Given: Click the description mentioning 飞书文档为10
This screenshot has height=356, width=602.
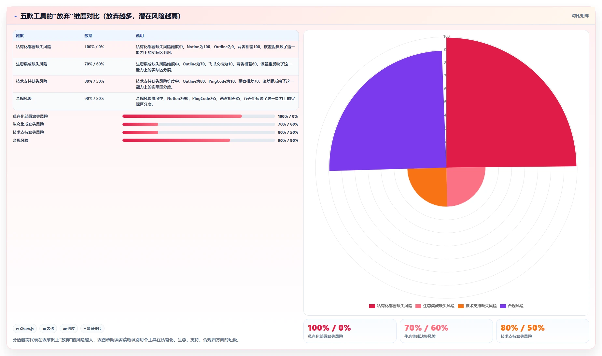Looking at the screenshot, I should tap(214, 67).
